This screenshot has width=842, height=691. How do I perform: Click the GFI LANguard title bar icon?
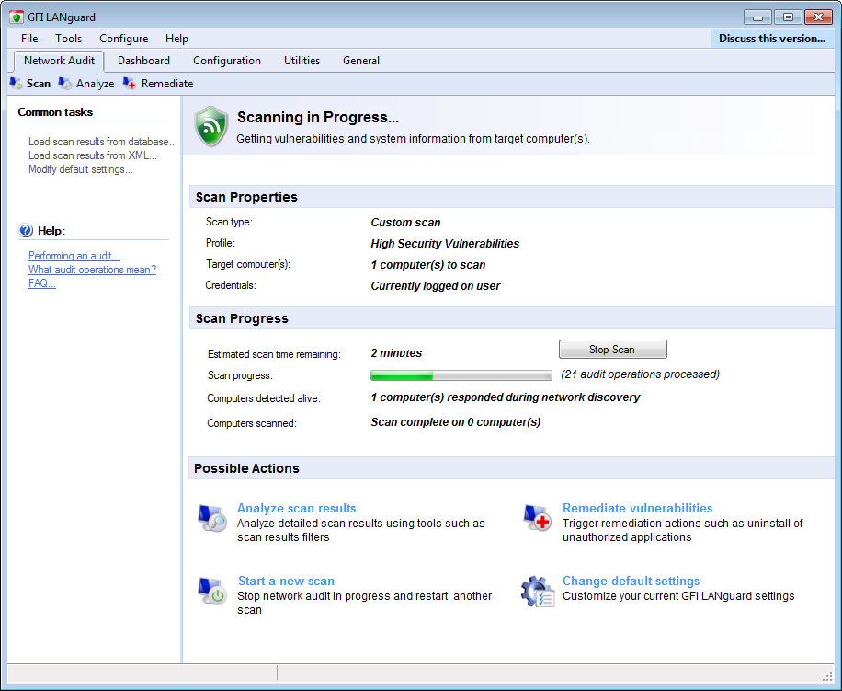coord(17,17)
